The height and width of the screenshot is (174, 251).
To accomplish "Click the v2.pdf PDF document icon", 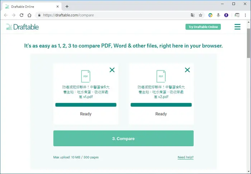I will tap(161, 76).
